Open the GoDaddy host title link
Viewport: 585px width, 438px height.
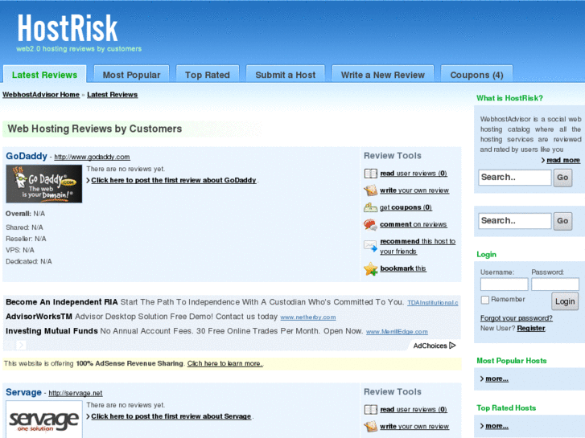click(x=27, y=156)
